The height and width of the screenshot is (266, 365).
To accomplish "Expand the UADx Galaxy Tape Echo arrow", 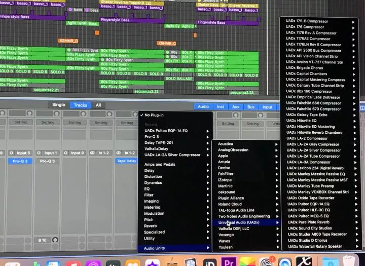I will 354,115.
